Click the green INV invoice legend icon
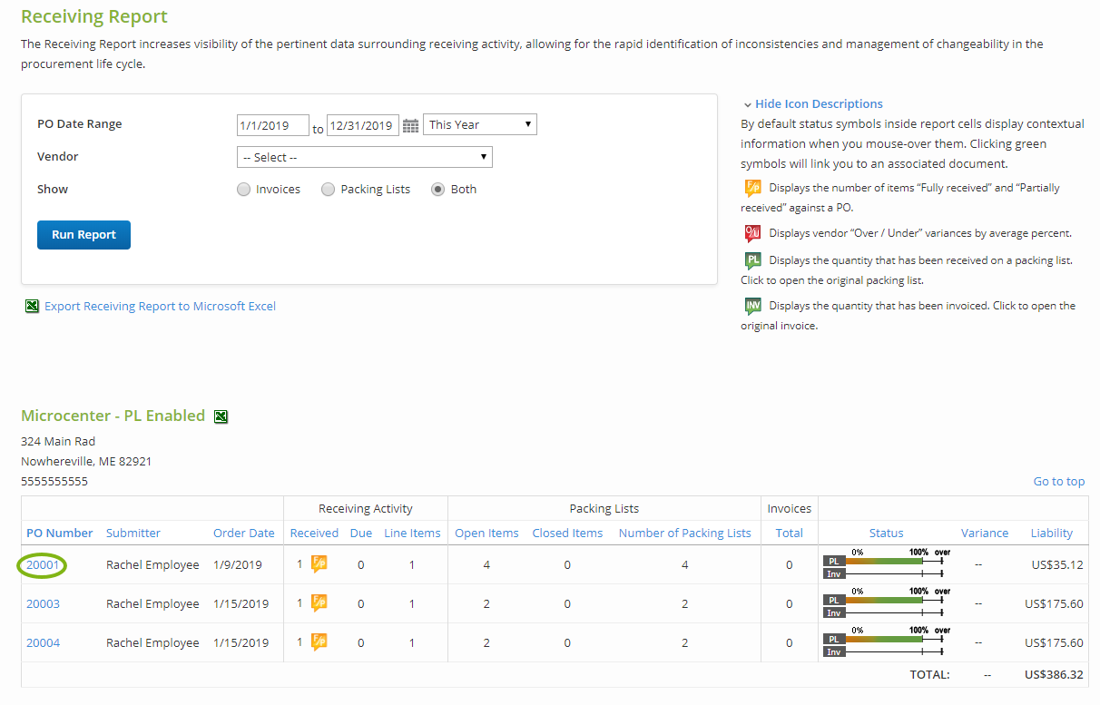1100x705 pixels. [752, 306]
